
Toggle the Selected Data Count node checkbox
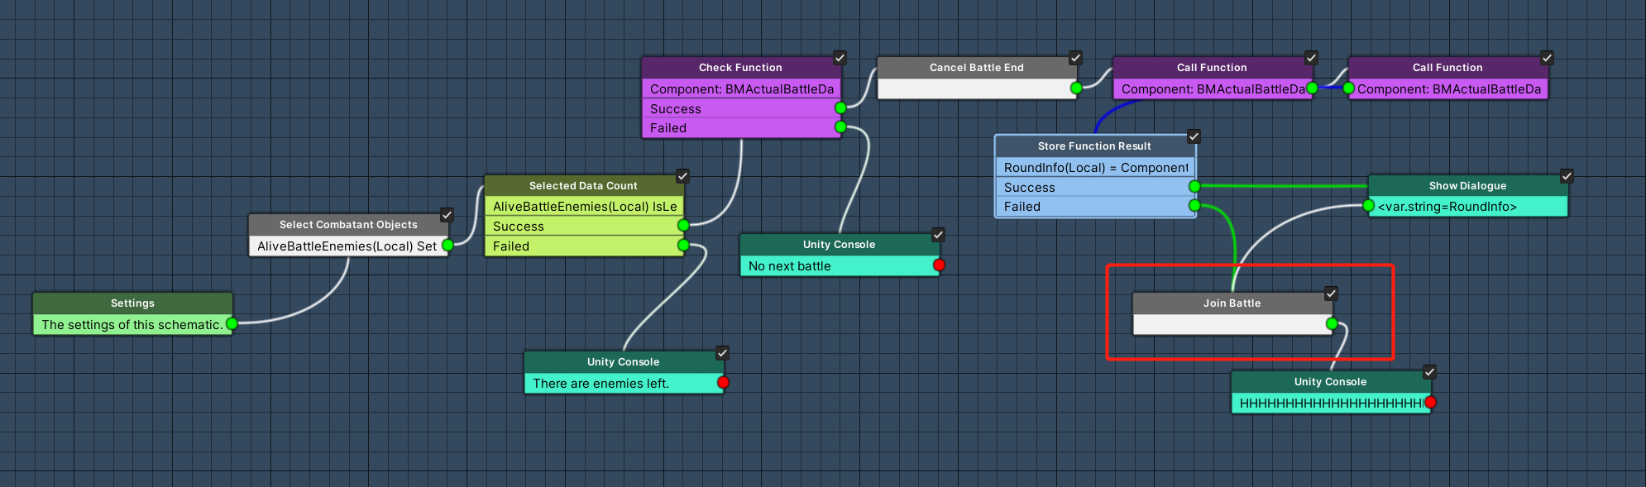point(682,176)
